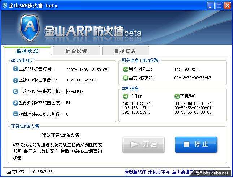This screenshot has height=178, width=233.
Task: Click the blue 停止 stop button
Action: click(196, 144)
